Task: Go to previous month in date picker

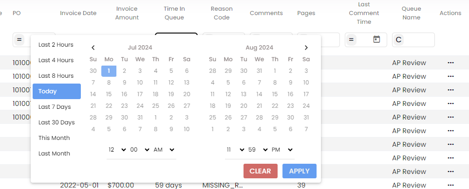Action: coord(93,48)
